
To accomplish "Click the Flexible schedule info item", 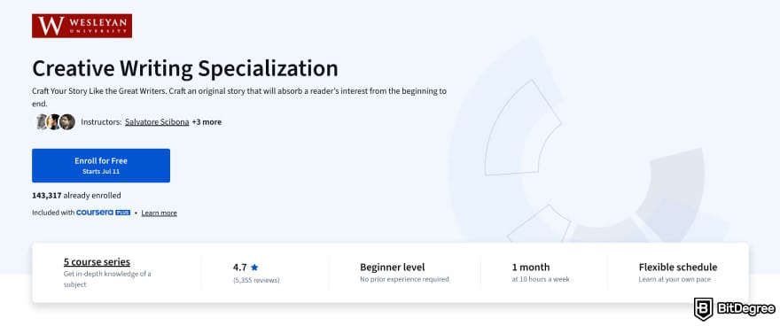I will [678, 272].
